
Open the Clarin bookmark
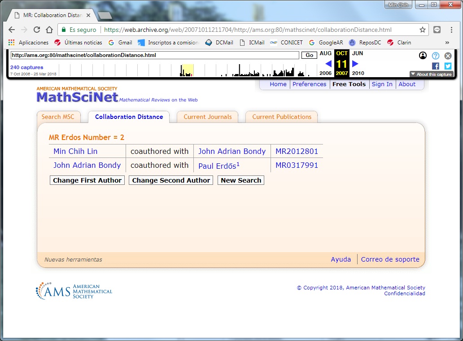pos(399,43)
